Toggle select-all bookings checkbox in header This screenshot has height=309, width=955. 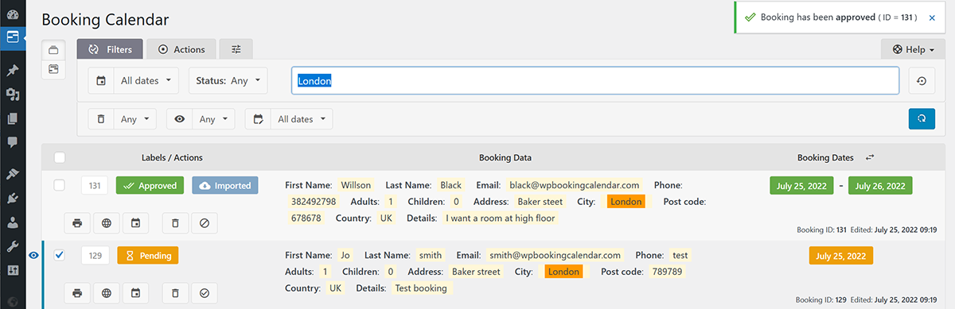point(60,157)
